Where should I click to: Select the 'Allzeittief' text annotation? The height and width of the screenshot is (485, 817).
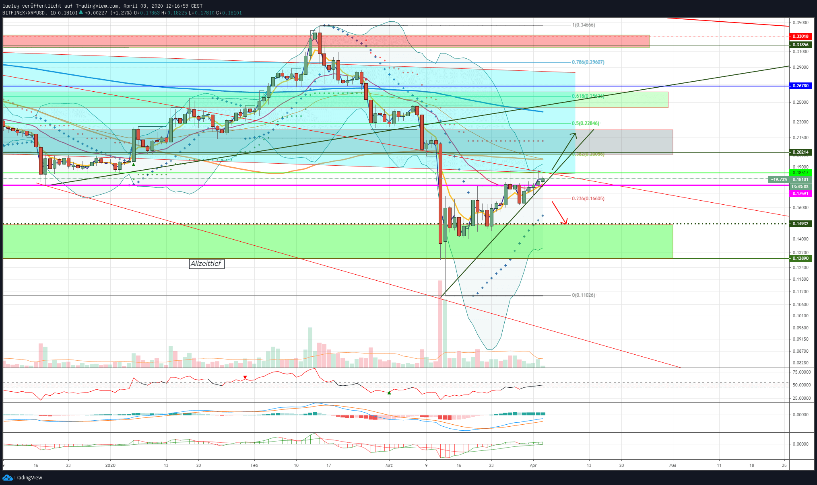pos(206,263)
